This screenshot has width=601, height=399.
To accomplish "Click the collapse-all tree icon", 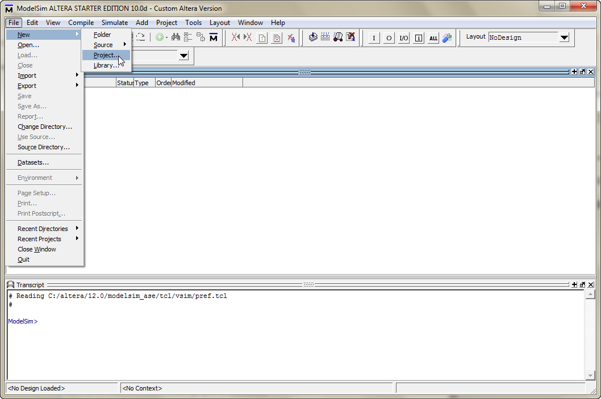I will 188,37.
